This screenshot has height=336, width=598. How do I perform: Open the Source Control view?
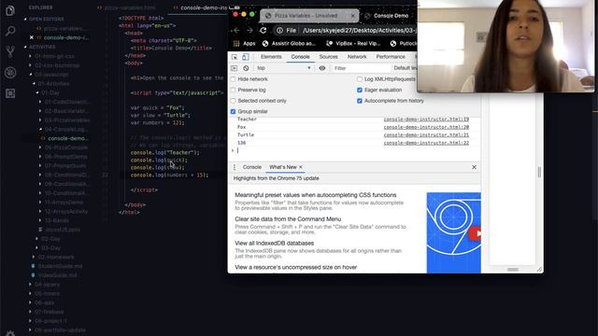tap(10, 51)
